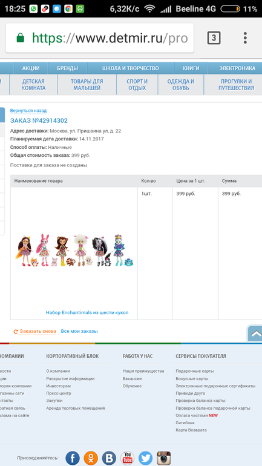Open the Twitter social icon
Viewport: 262px width, 466px height.
146,458
